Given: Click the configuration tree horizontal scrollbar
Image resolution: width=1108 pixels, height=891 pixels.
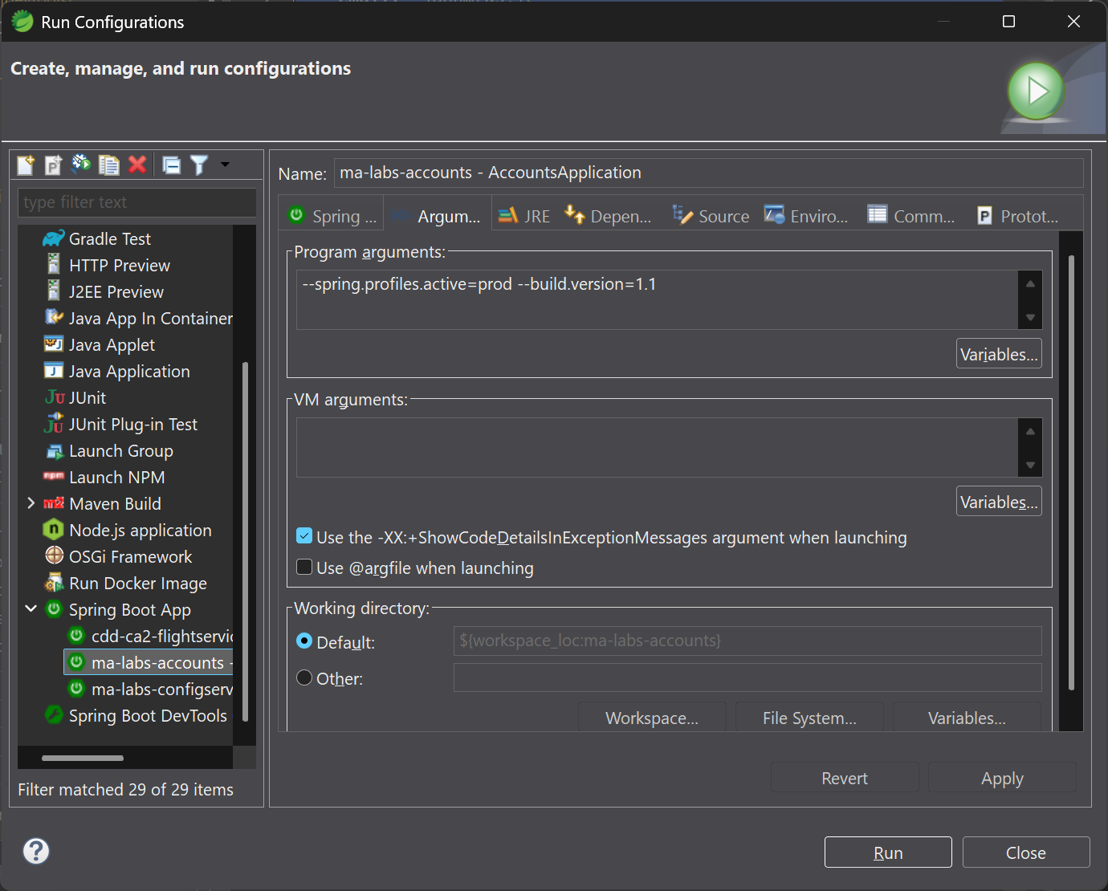Looking at the screenshot, I should pyautogui.click(x=83, y=758).
